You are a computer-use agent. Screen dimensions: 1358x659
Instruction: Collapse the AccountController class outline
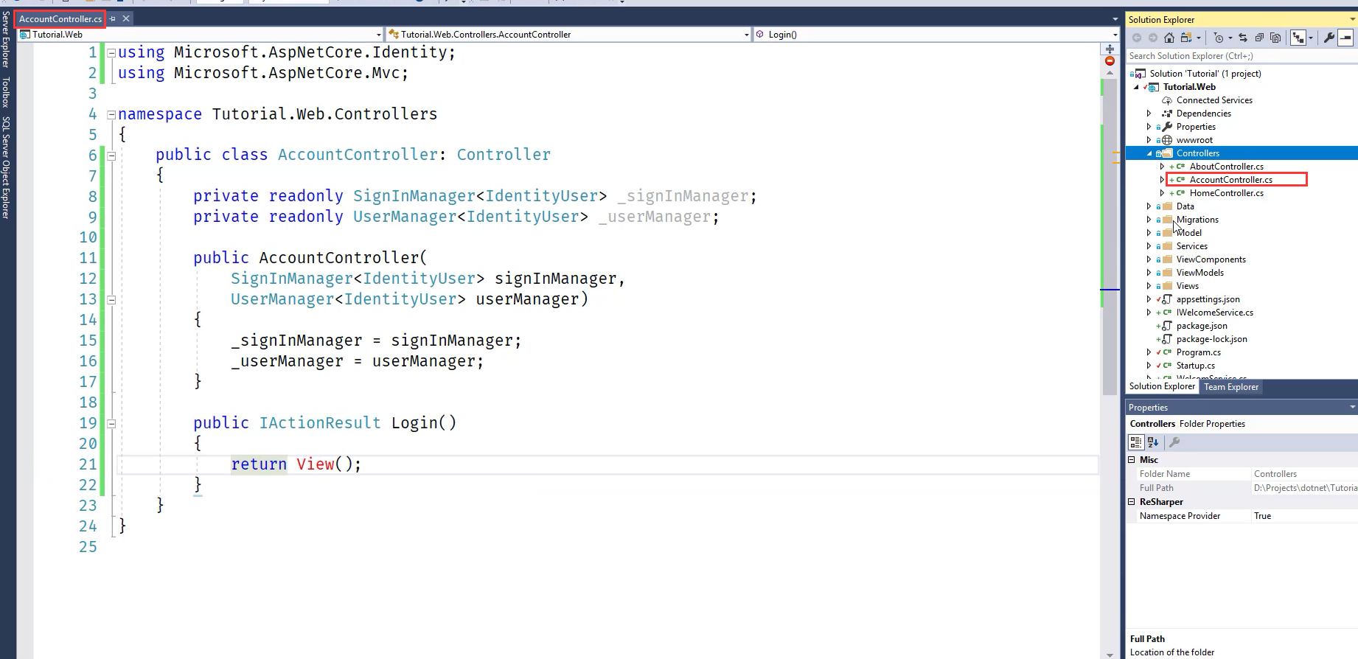point(111,156)
